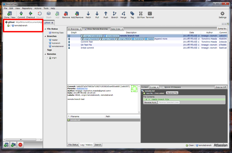Switch to File Status bottom tab
Viewport: 232px width, 153px height.
[73, 145]
